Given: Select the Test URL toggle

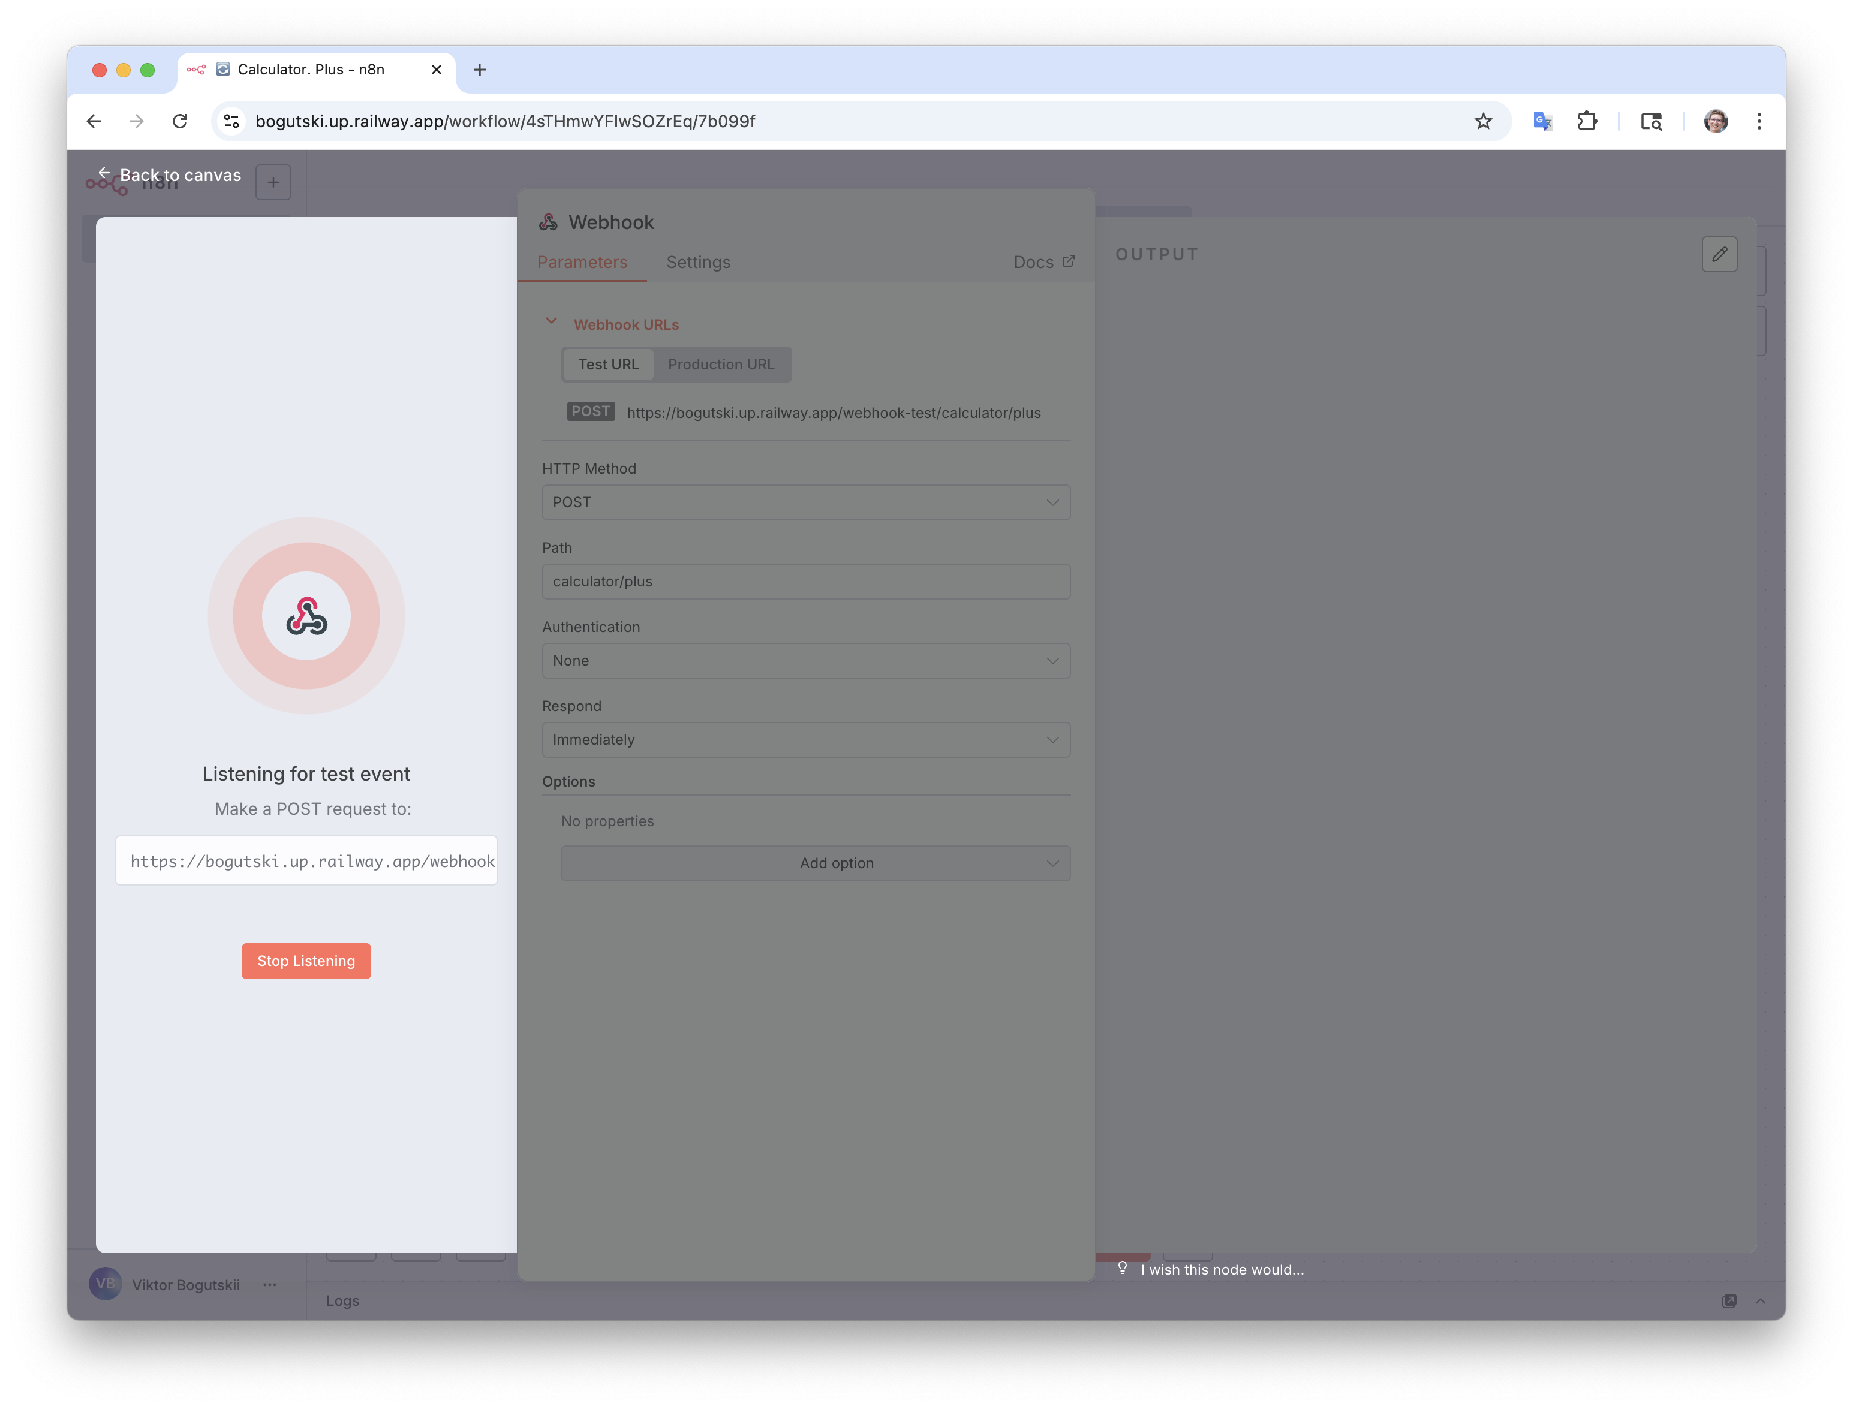Looking at the screenshot, I should pyautogui.click(x=608, y=364).
